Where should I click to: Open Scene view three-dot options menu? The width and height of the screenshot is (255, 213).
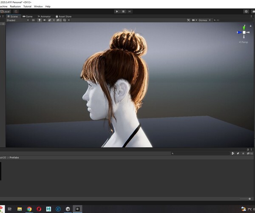coord(252,17)
